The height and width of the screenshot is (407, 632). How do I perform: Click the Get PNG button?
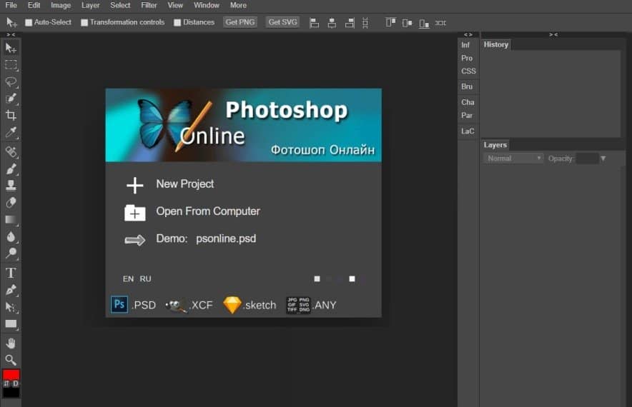point(240,22)
